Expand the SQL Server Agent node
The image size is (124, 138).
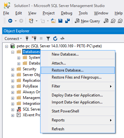tap(13, 110)
